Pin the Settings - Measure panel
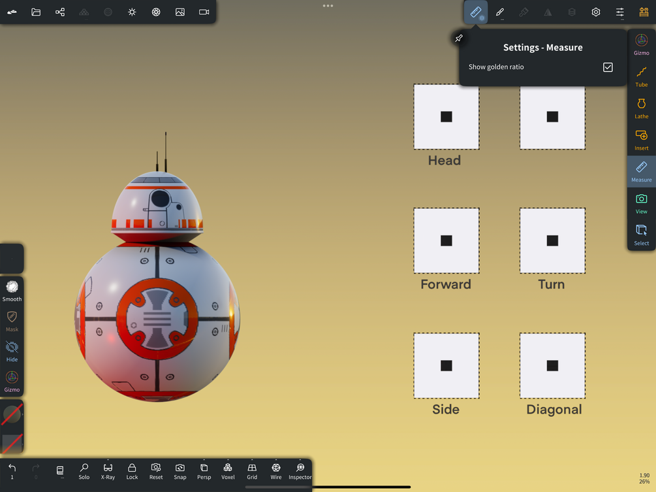 459,39
